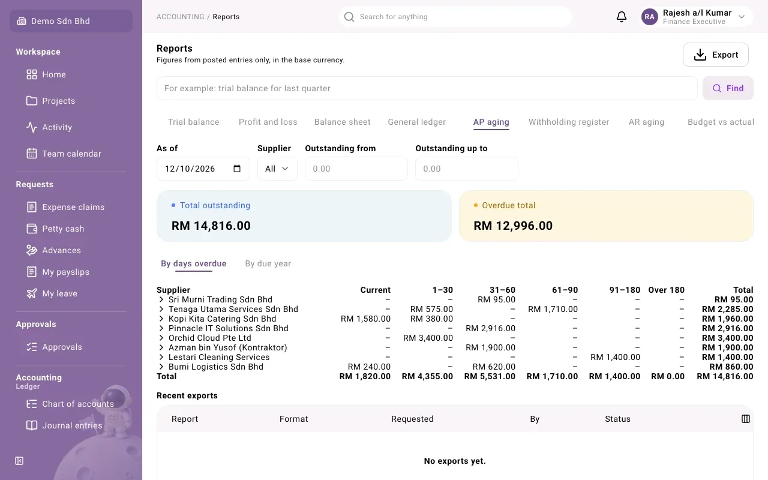This screenshot has width=768, height=480.
Task: Select the By due year tab
Action: click(x=268, y=263)
